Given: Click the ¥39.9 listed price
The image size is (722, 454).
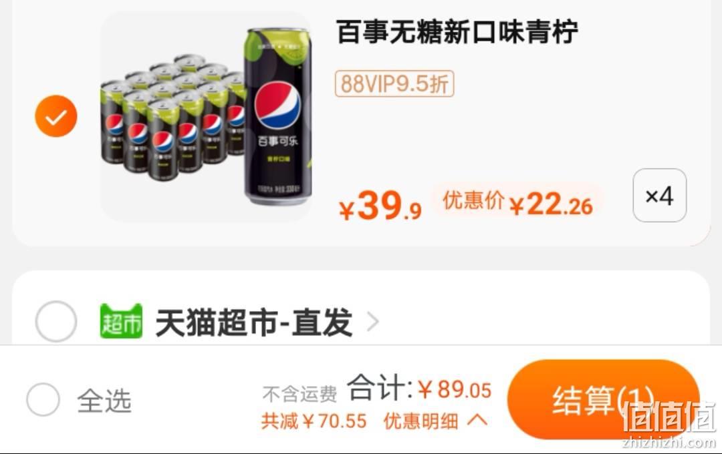Looking at the screenshot, I should pos(380,206).
